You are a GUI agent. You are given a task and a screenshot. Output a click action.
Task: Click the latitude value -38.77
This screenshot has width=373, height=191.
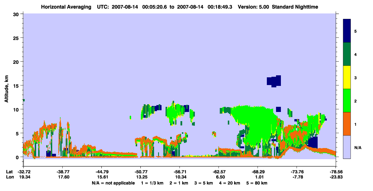tap(63, 172)
